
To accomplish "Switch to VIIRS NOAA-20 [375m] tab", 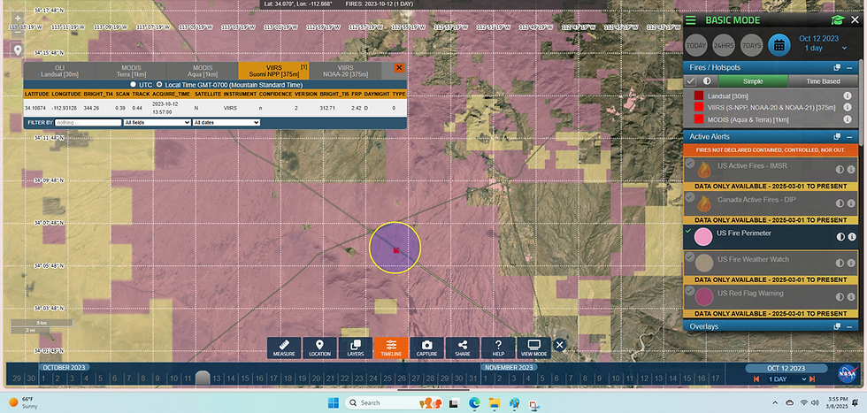I will [x=345, y=70].
